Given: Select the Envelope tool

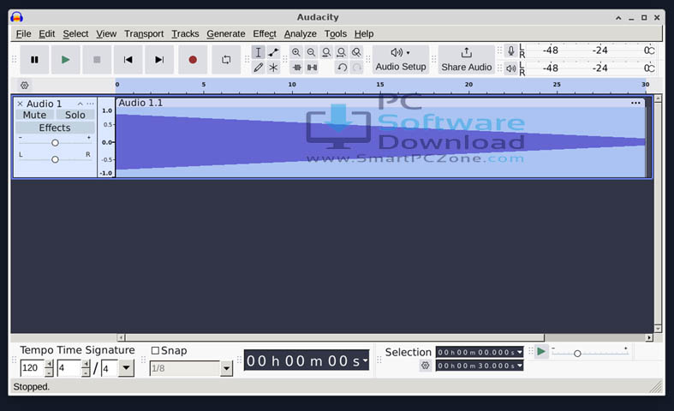Looking at the screenshot, I should pyautogui.click(x=273, y=52).
